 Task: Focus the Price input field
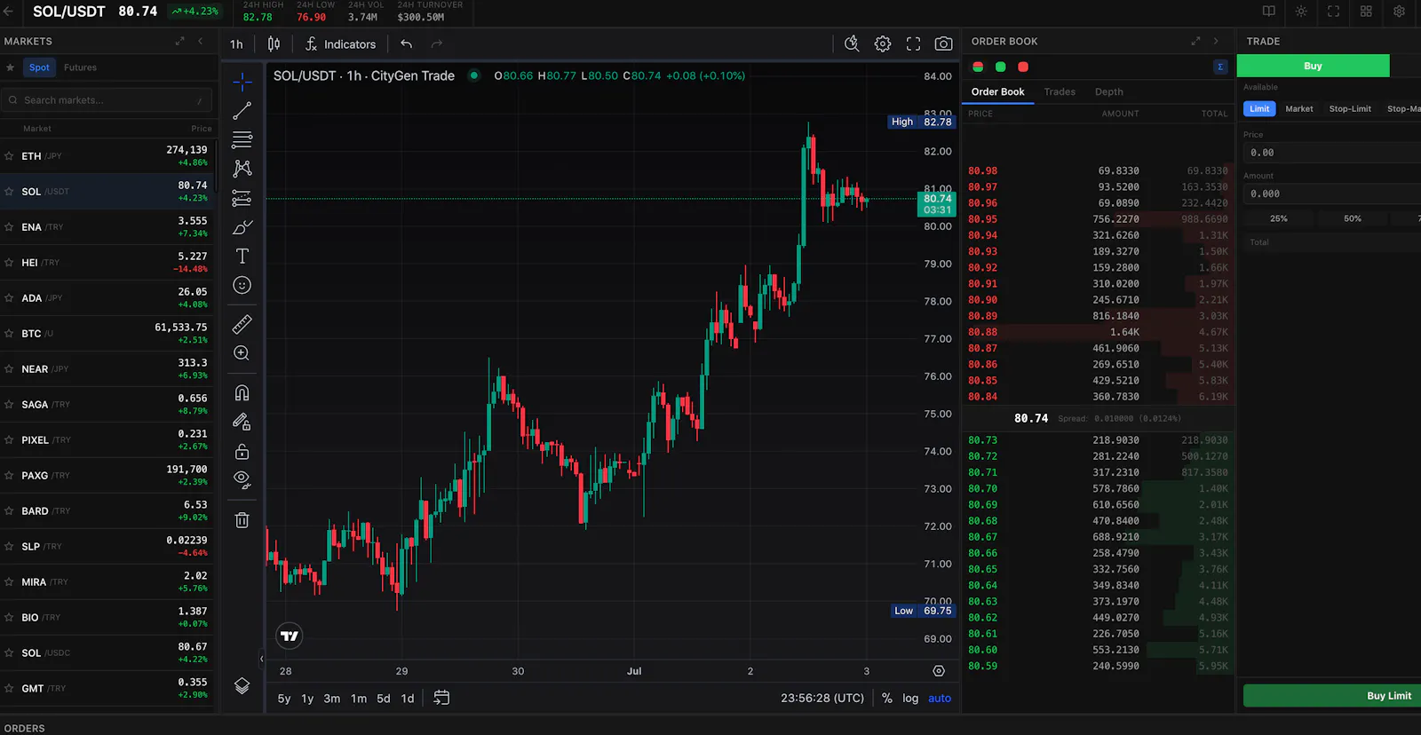pos(1332,153)
